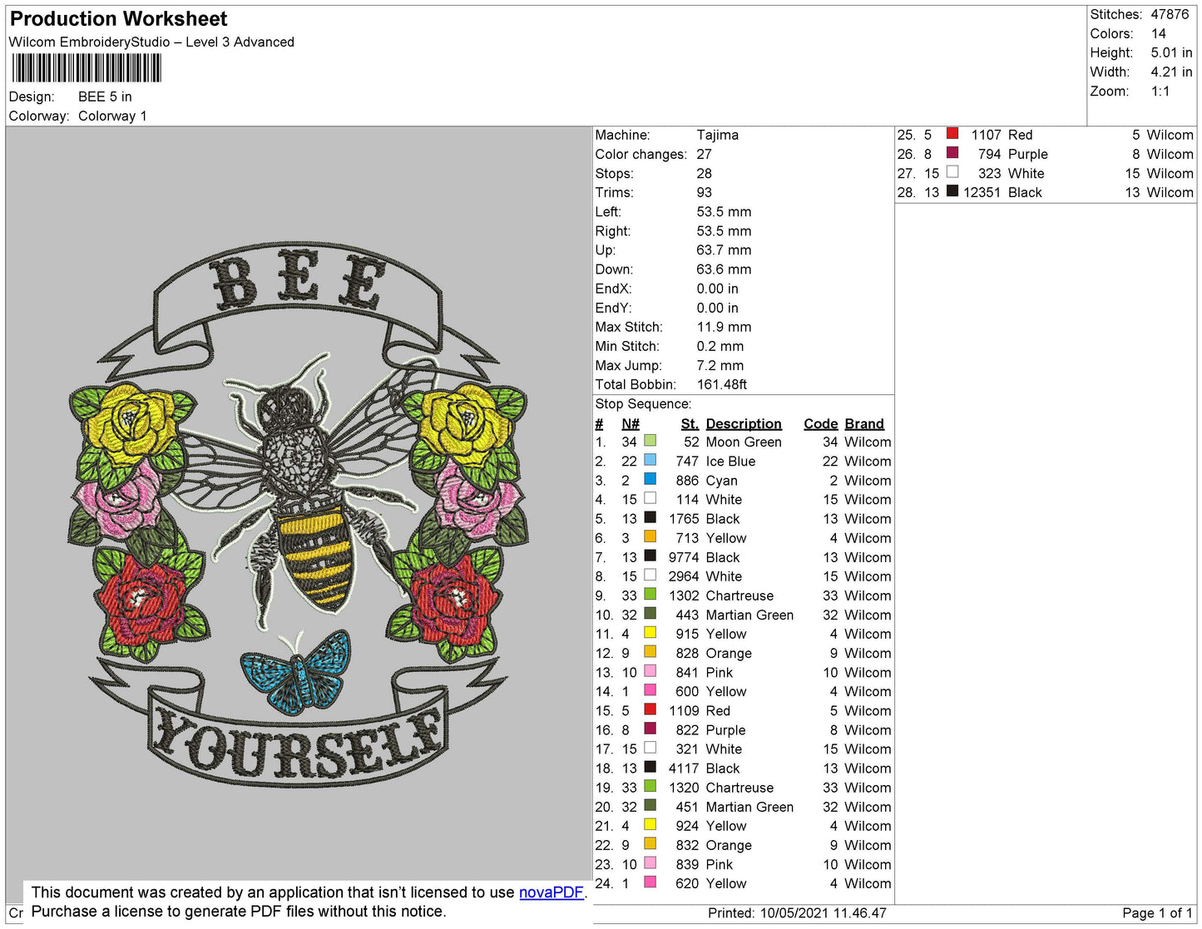Image resolution: width=1202 pixels, height=929 pixels.
Task: Select Moon Green swatch in row 1
Action: coord(650,441)
